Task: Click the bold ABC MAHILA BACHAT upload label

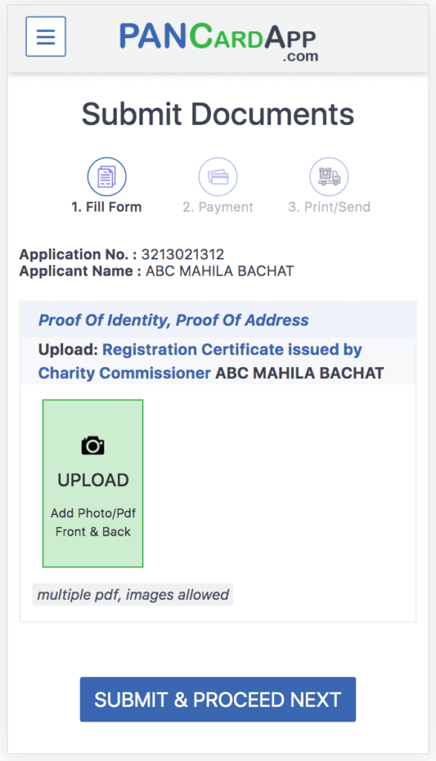Action: [x=300, y=373]
